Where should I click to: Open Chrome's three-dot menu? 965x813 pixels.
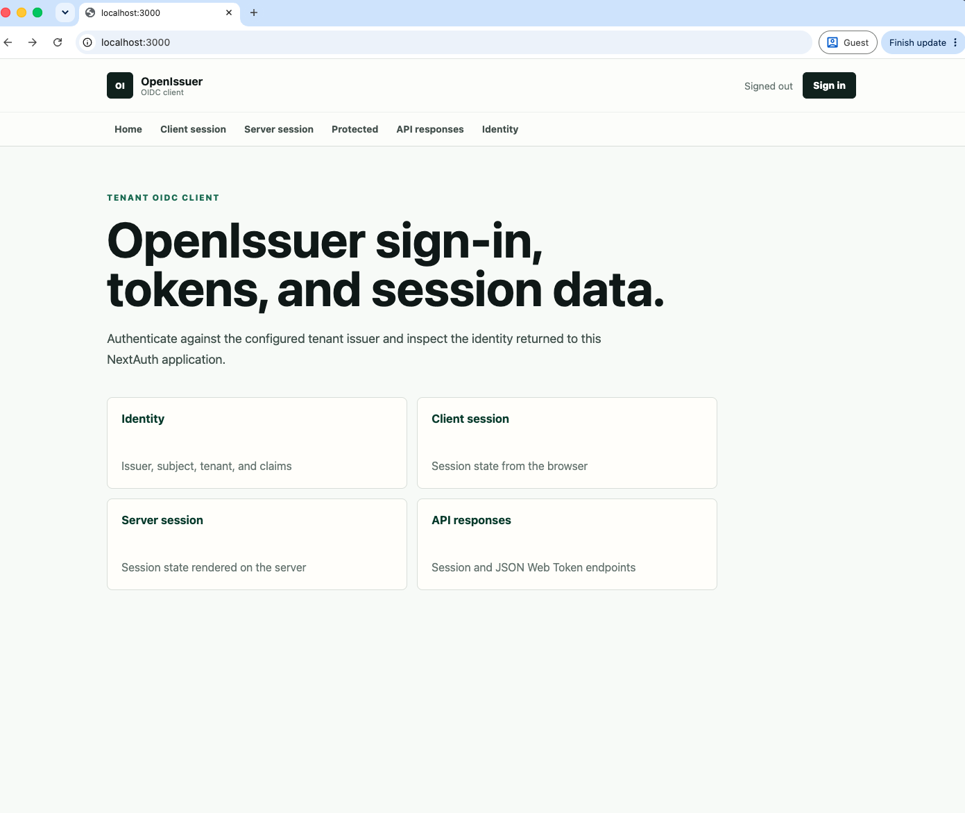(x=955, y=42)
